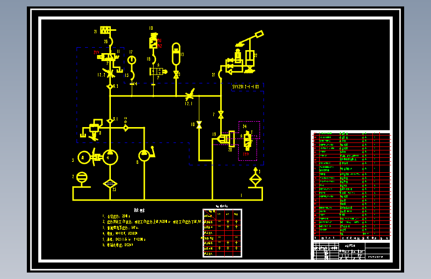The height and width of the screenshot is (279, 431).
Task: Click the 2YV solenoid valve labeled 11
Action: tap(108, 57)
